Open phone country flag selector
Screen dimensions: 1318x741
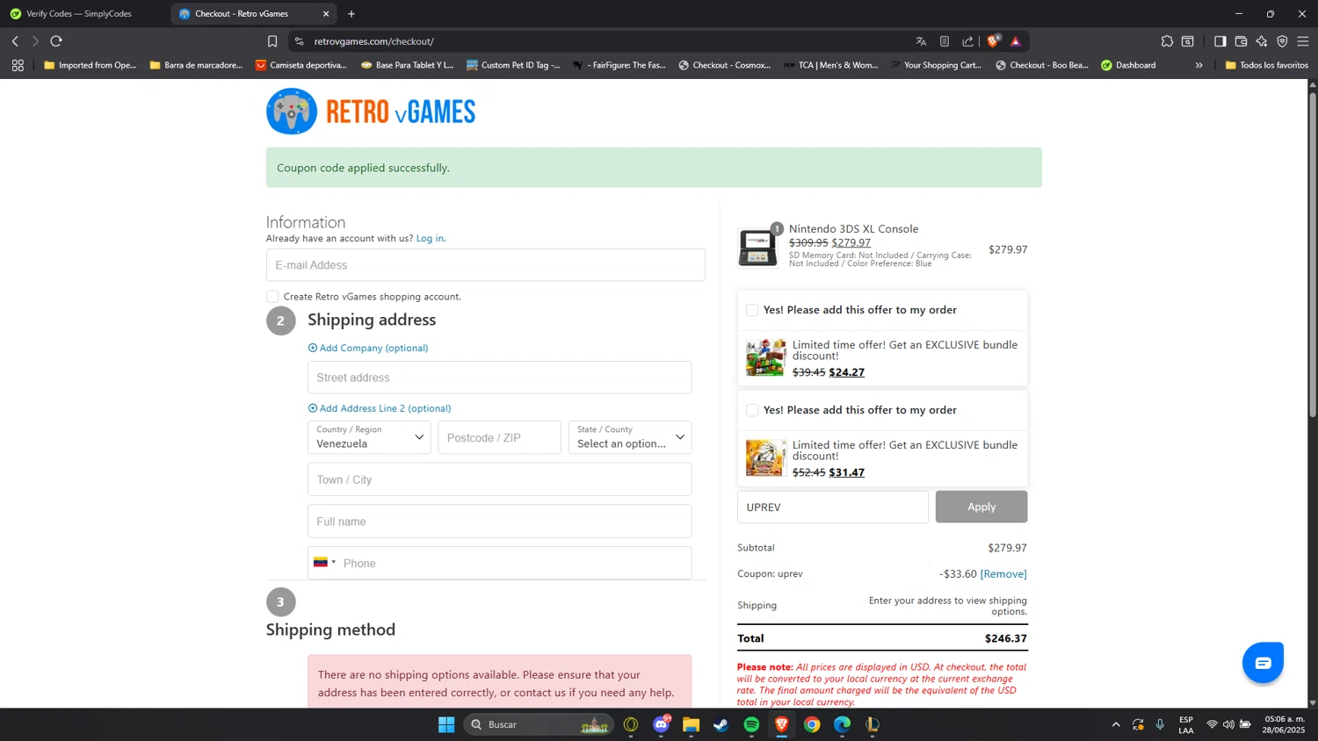pyautogui.click(x=324, y=563)
